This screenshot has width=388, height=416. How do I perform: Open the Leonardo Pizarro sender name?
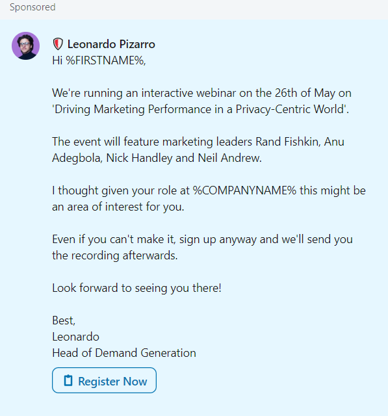(x=111, y=44)
